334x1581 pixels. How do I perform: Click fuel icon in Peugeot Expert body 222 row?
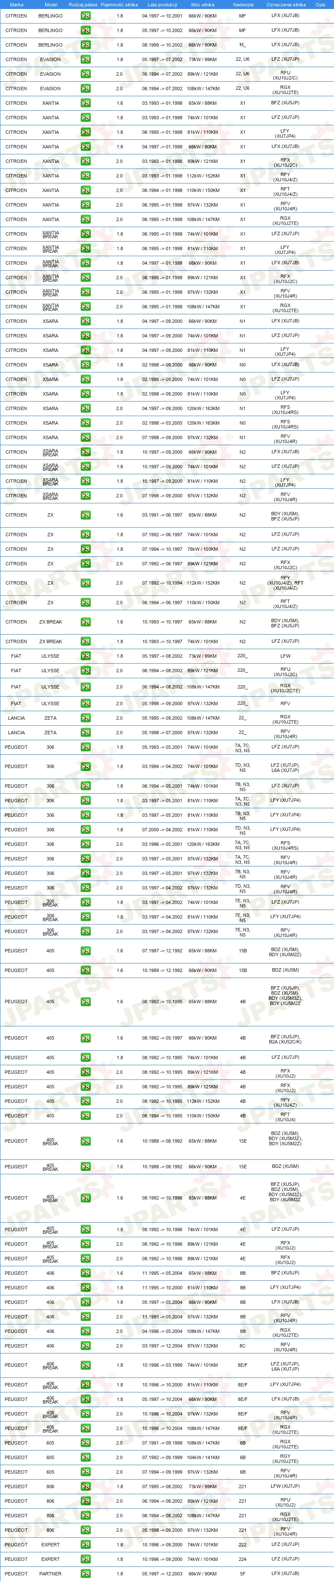85,1544
